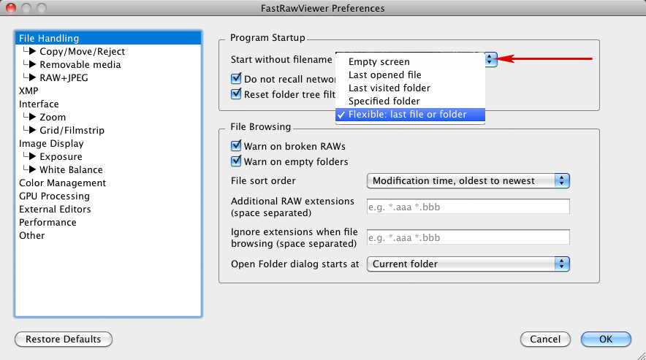Choose 'Flexible: last file or folder' entry
This screenshot has height=360, width=646.
(407, 115)
